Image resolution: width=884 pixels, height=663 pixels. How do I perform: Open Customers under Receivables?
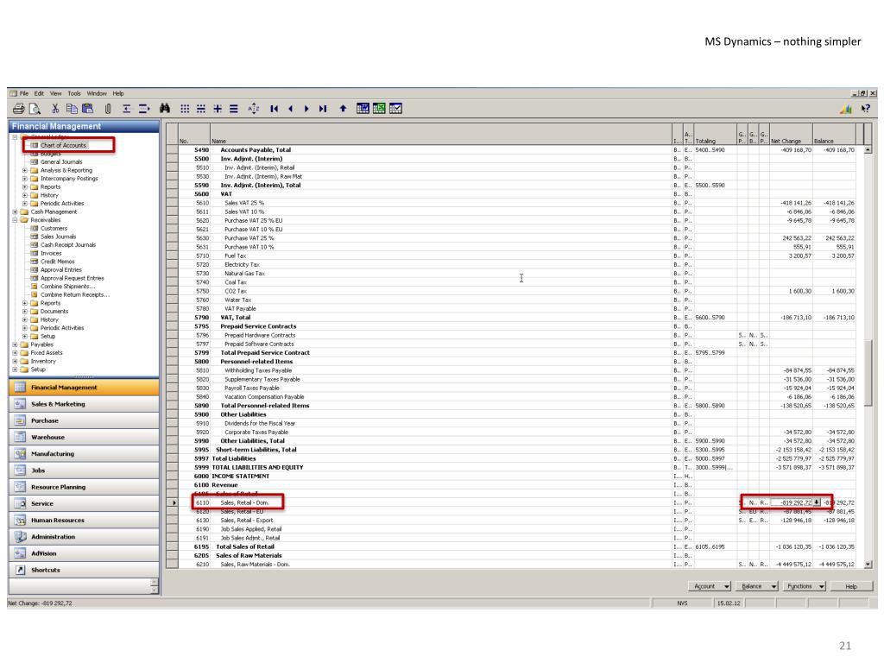pyautogui.click(x=54, y=228)
